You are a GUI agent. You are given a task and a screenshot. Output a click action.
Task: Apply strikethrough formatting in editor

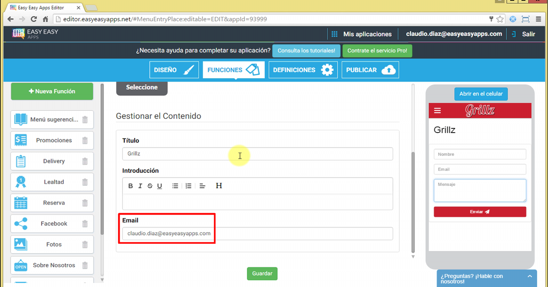150,186
